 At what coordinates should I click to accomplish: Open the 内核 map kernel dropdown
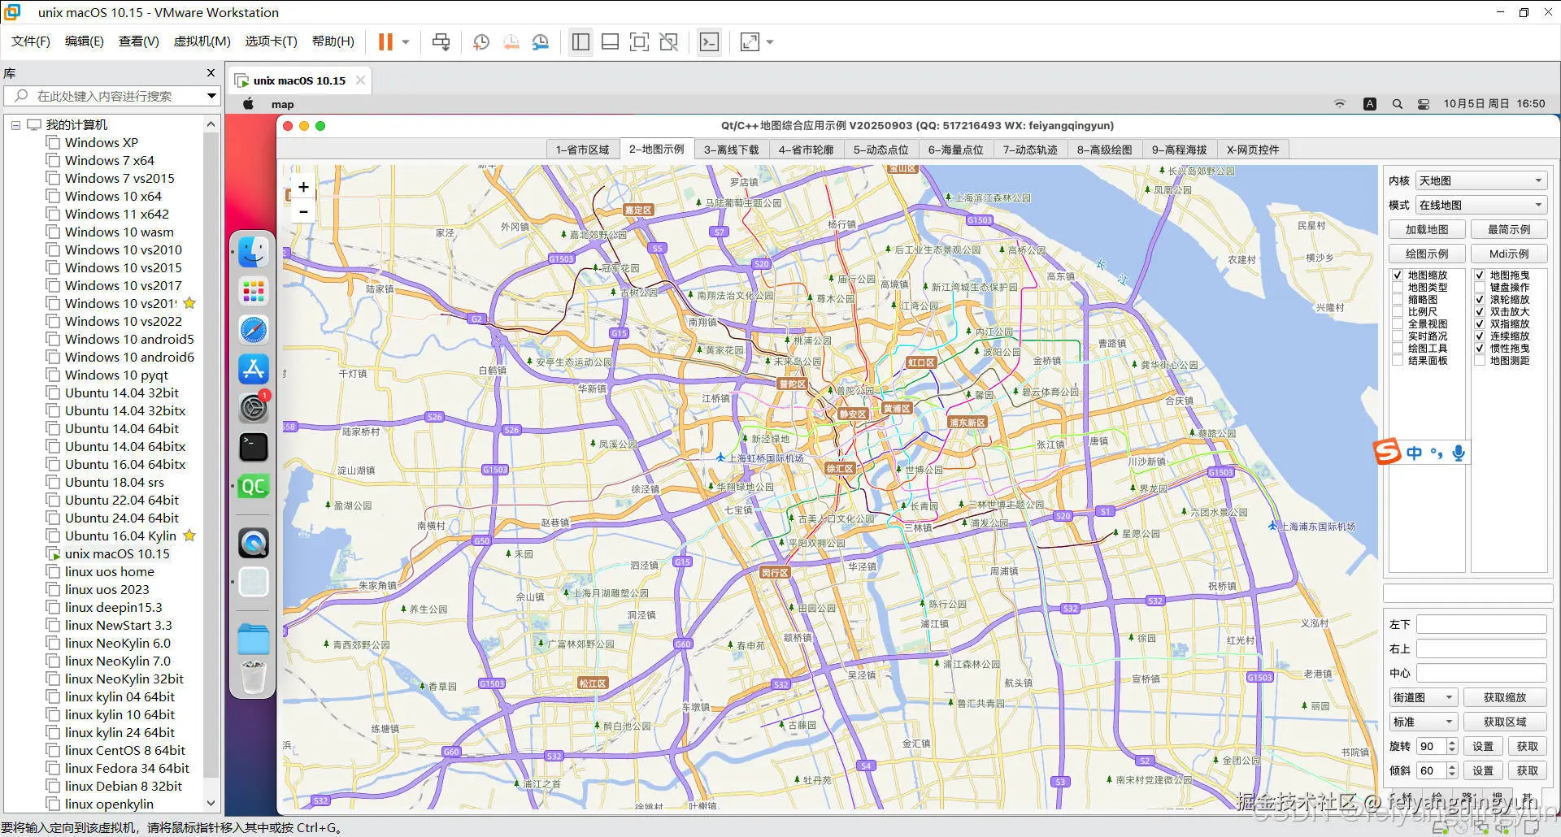1480,180
